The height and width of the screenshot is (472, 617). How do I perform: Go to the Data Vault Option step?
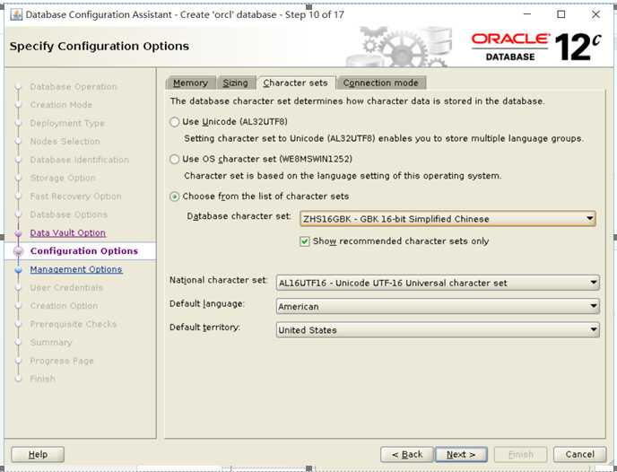coord(67,233)
